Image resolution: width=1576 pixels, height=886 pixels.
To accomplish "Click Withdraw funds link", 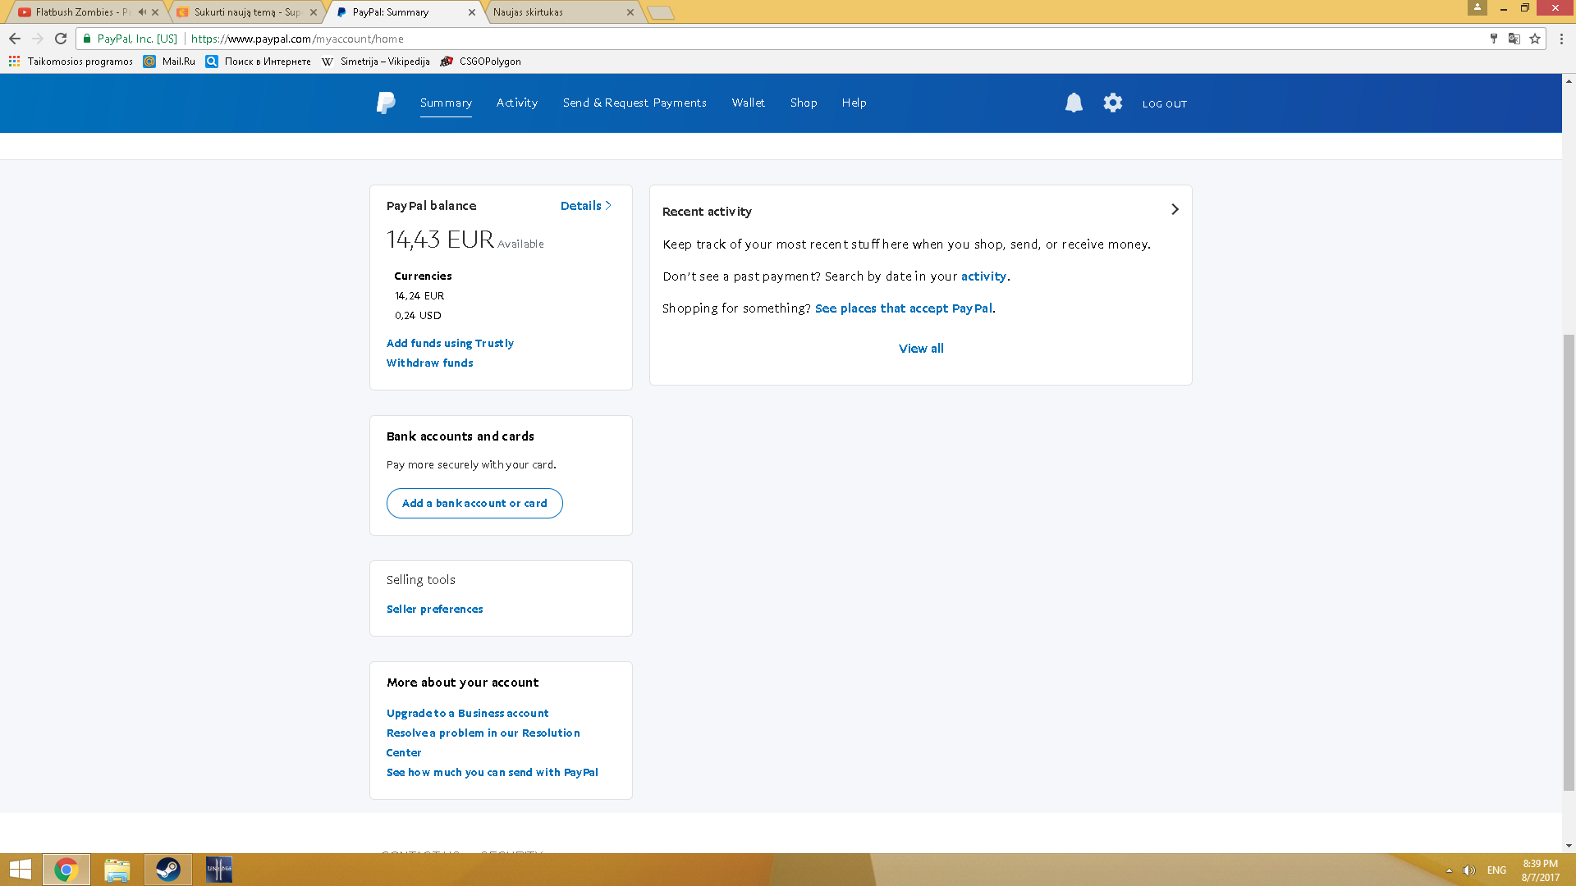I will click(x=429, y=363).
